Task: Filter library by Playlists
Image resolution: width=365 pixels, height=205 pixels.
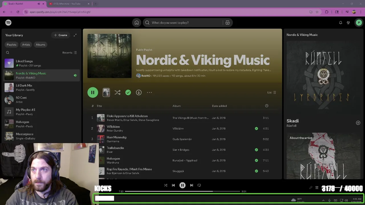Action: point(11,45)
